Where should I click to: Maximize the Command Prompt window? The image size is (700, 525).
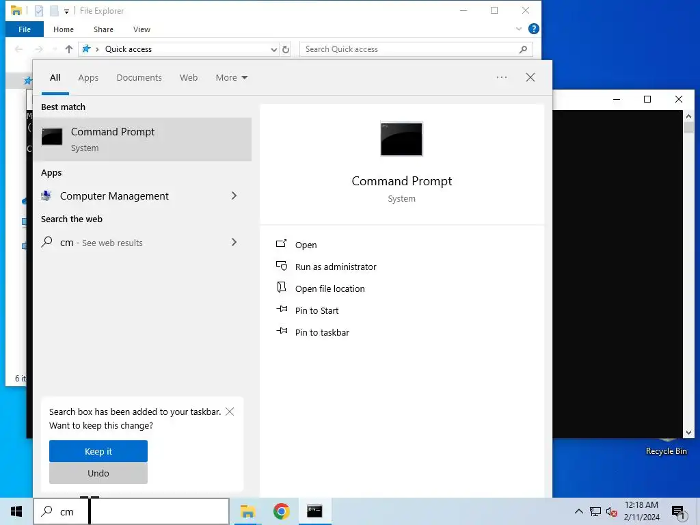[647, 99]
